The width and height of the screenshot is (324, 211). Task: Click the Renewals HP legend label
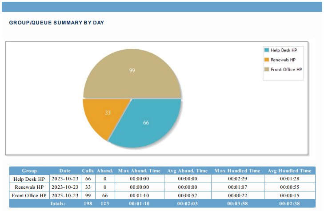[x=283, y=60]
